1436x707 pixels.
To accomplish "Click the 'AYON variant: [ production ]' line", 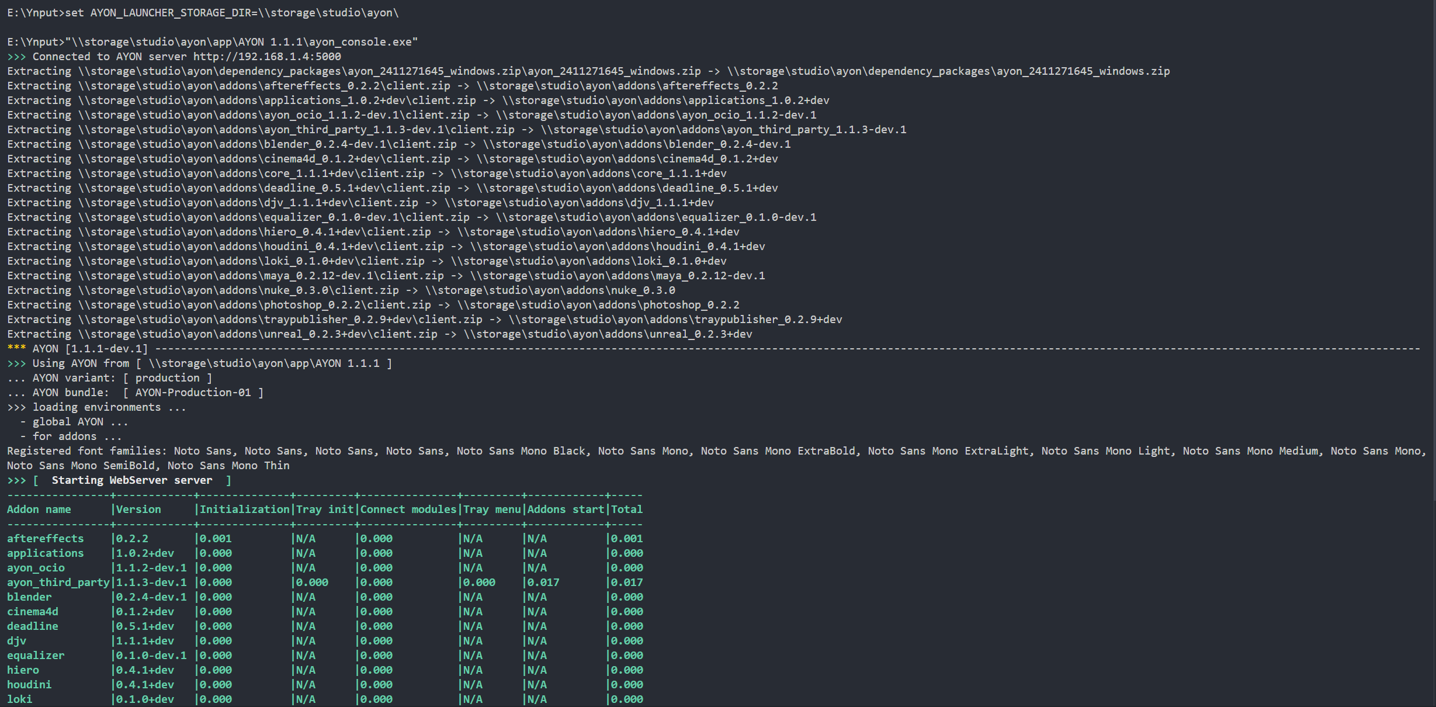I will click(x=110, y=378).
